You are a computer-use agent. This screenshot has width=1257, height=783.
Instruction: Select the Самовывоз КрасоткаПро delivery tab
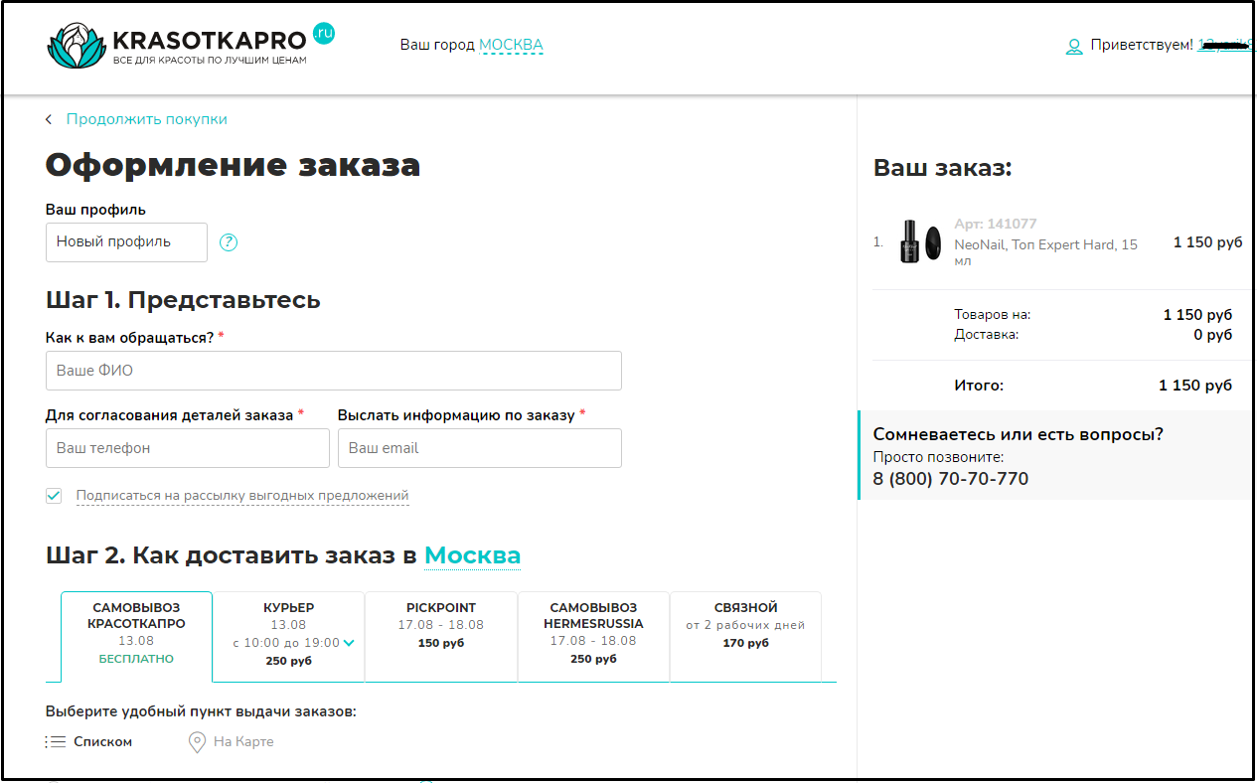(x=137, y=636)
